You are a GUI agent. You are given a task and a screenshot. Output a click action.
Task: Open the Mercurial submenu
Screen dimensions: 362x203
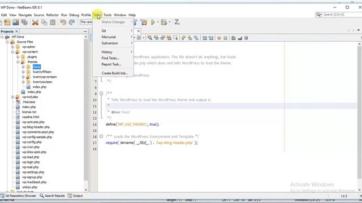(x=113, y=37)
